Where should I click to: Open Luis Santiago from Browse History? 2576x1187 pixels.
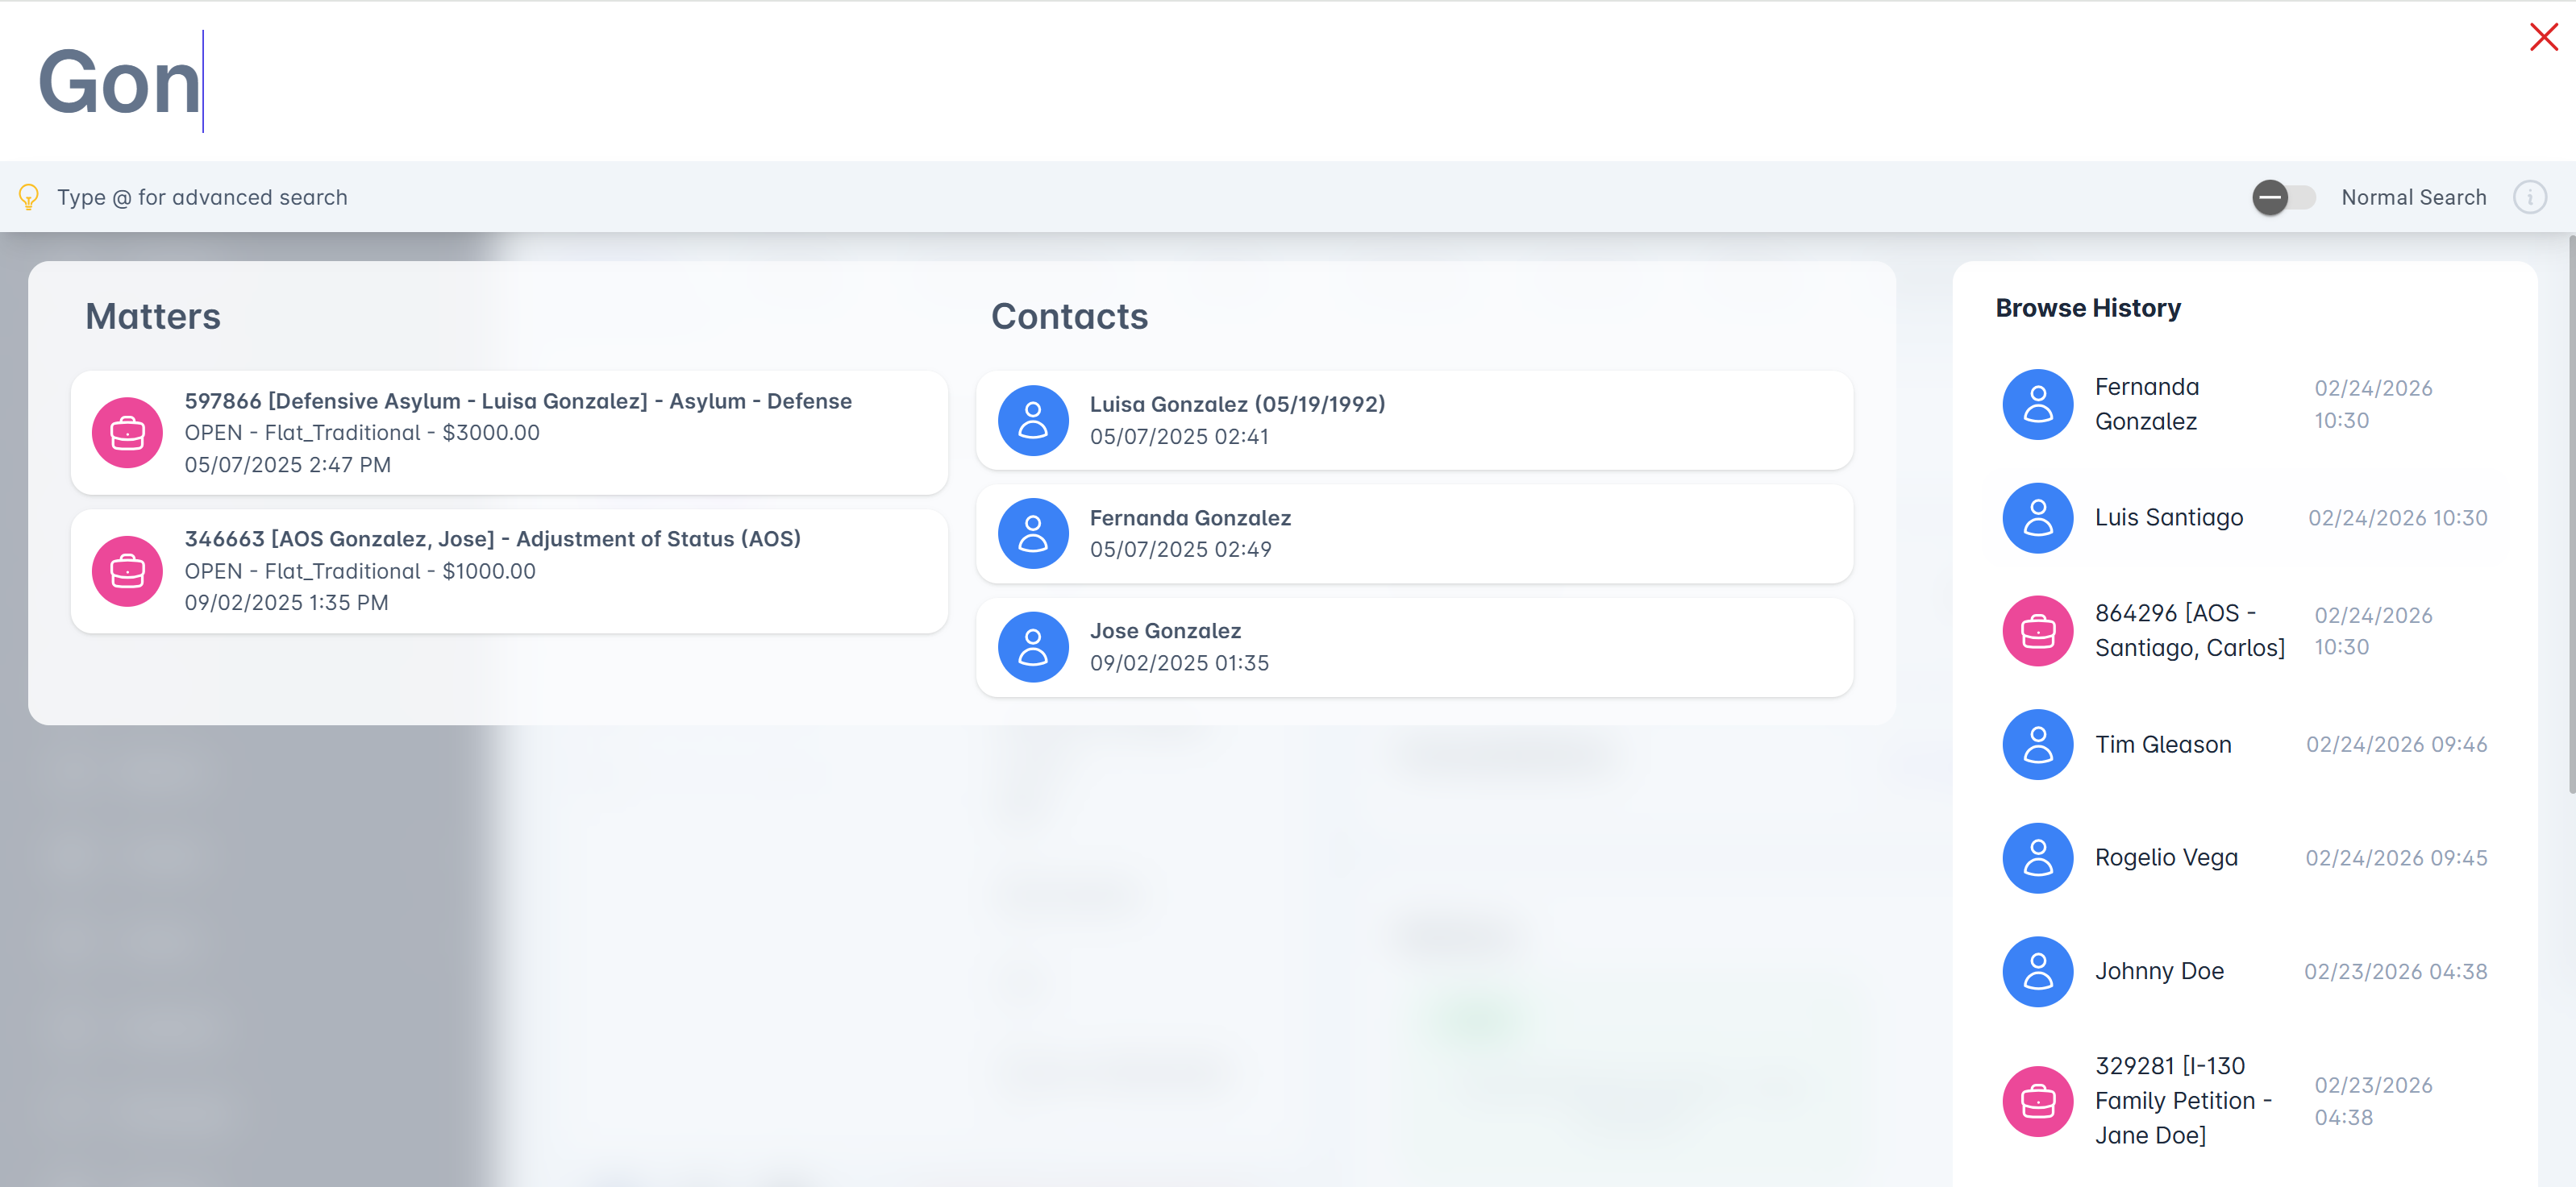coord(2168,517)
